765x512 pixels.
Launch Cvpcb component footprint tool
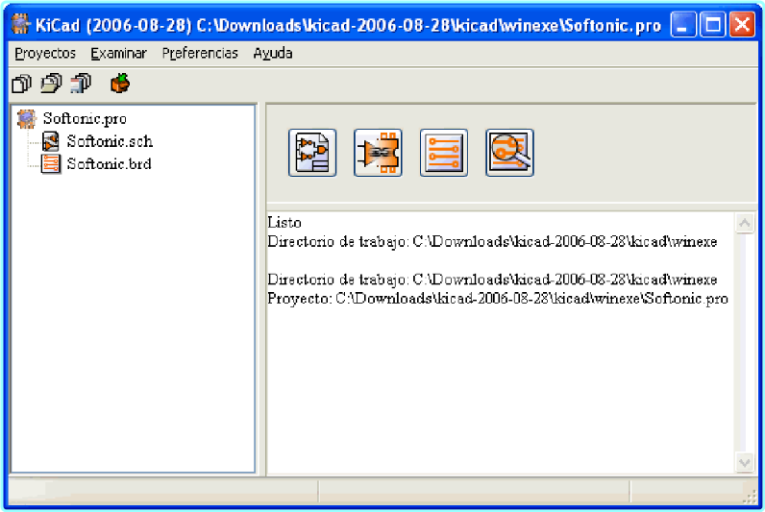point(378,153)
